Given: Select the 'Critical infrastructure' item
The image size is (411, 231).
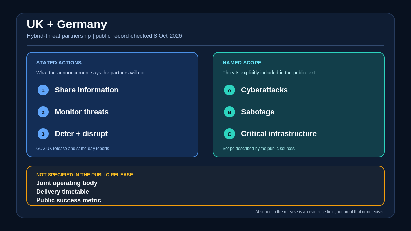Looking at the screenshot, I should pos(279,134).
